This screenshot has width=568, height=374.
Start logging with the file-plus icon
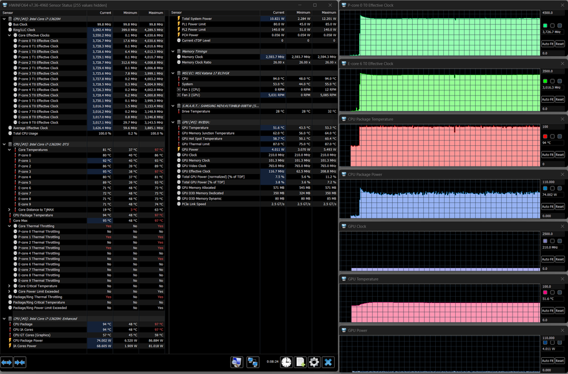(301, 362)
